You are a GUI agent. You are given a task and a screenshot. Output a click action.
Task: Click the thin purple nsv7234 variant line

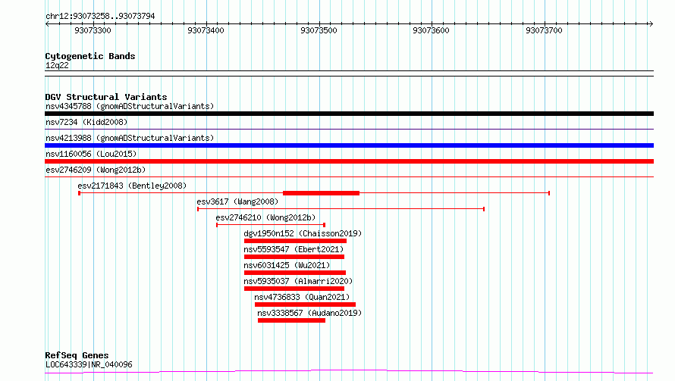(349, 129)
